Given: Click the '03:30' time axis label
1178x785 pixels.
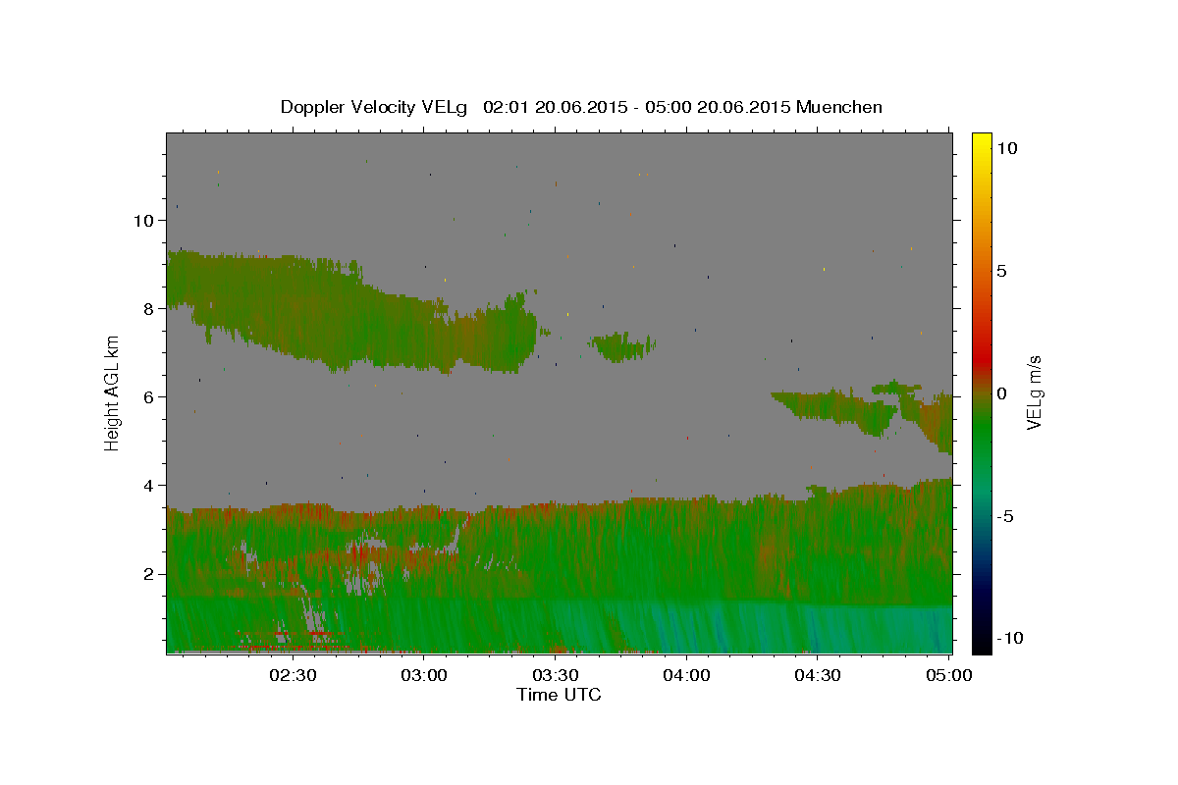Looking at the screenshot, I should click(556, 675).
